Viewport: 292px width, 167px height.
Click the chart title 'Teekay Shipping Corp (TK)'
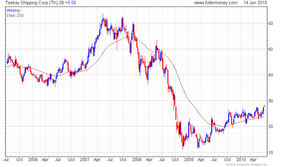[31, 3]
